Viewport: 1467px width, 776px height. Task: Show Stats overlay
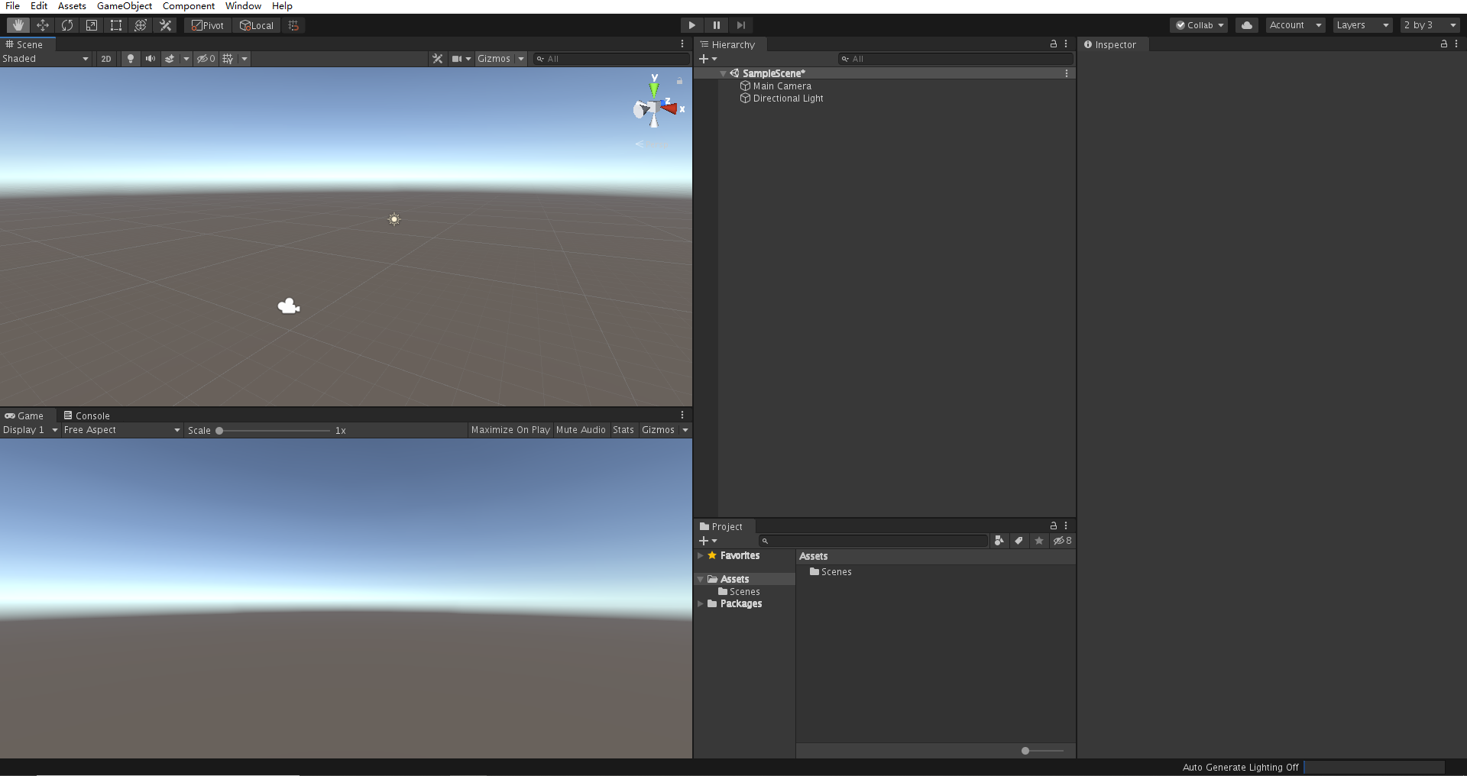[623, 430]
